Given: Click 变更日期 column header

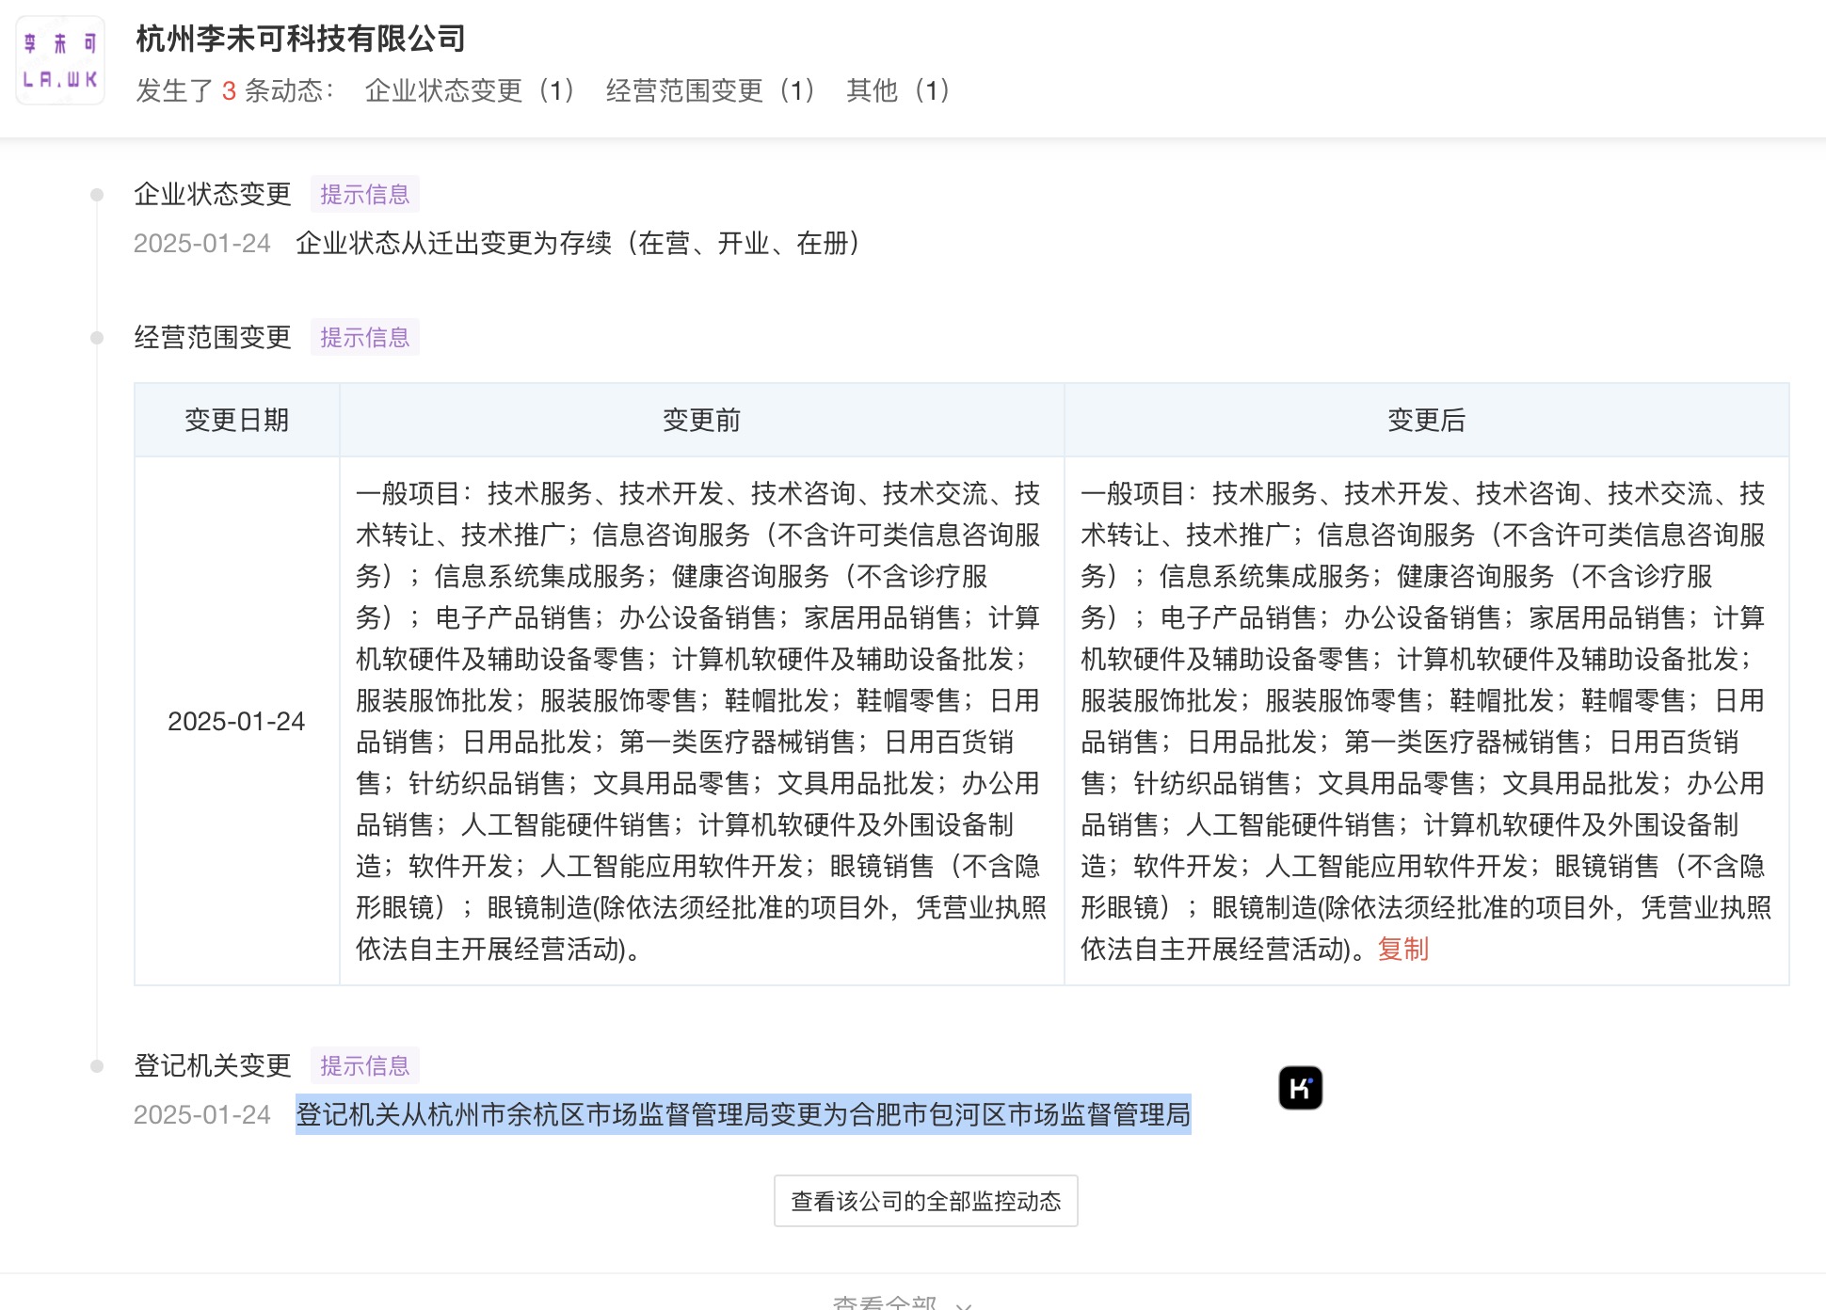Looking at the screenshot, I should (236, 420).
